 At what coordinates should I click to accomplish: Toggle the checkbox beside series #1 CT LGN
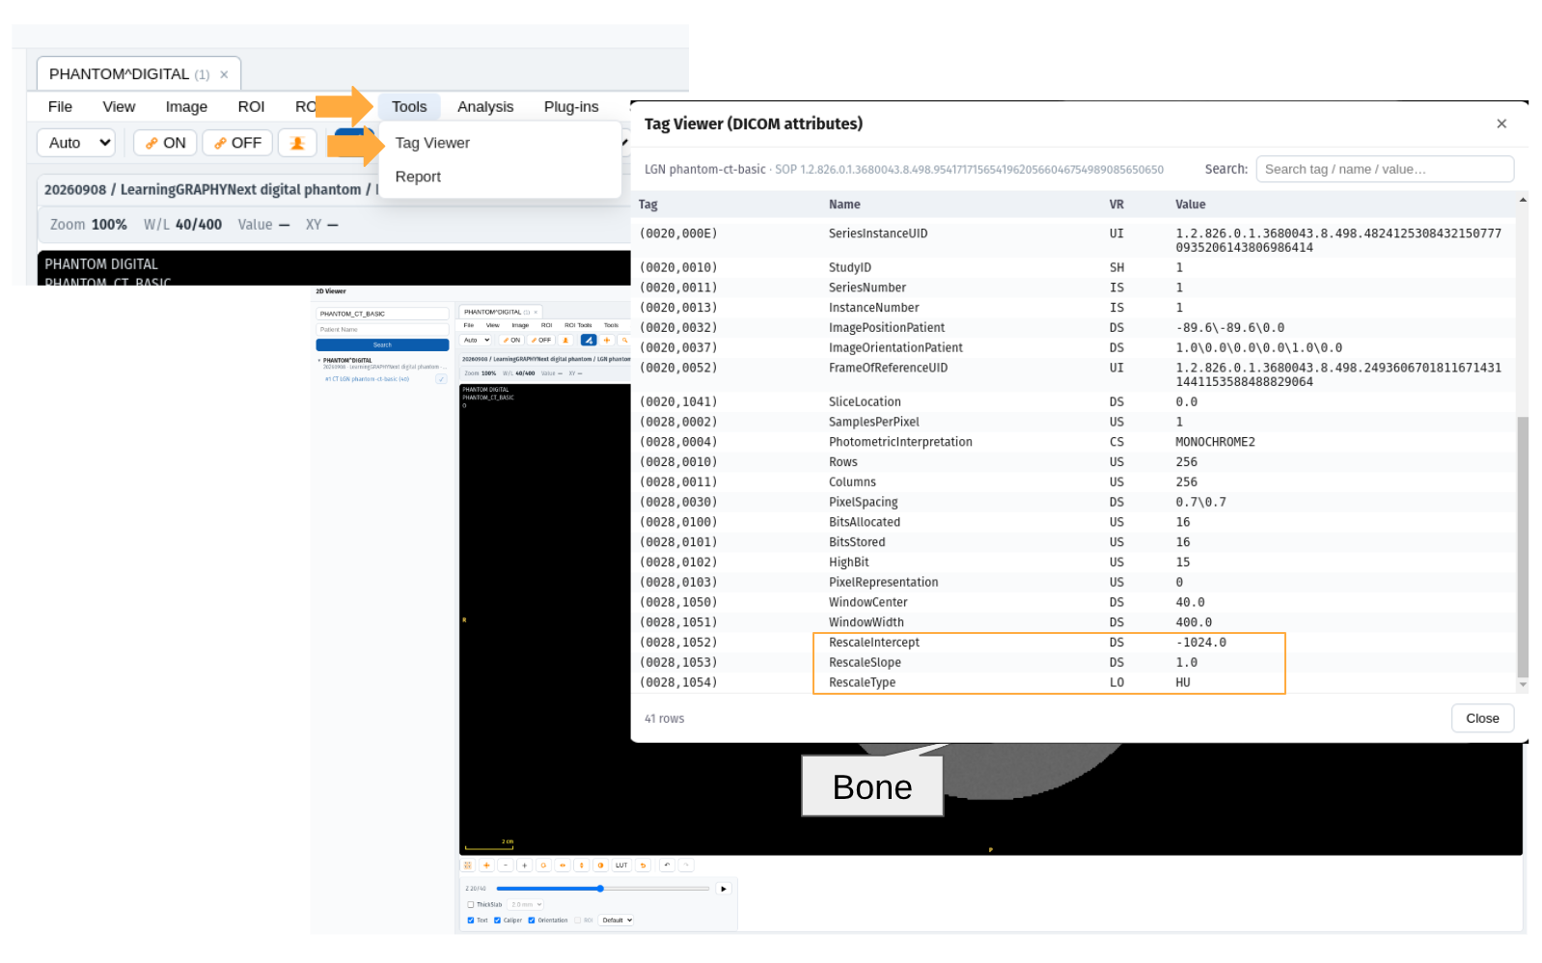click(441, 379)
